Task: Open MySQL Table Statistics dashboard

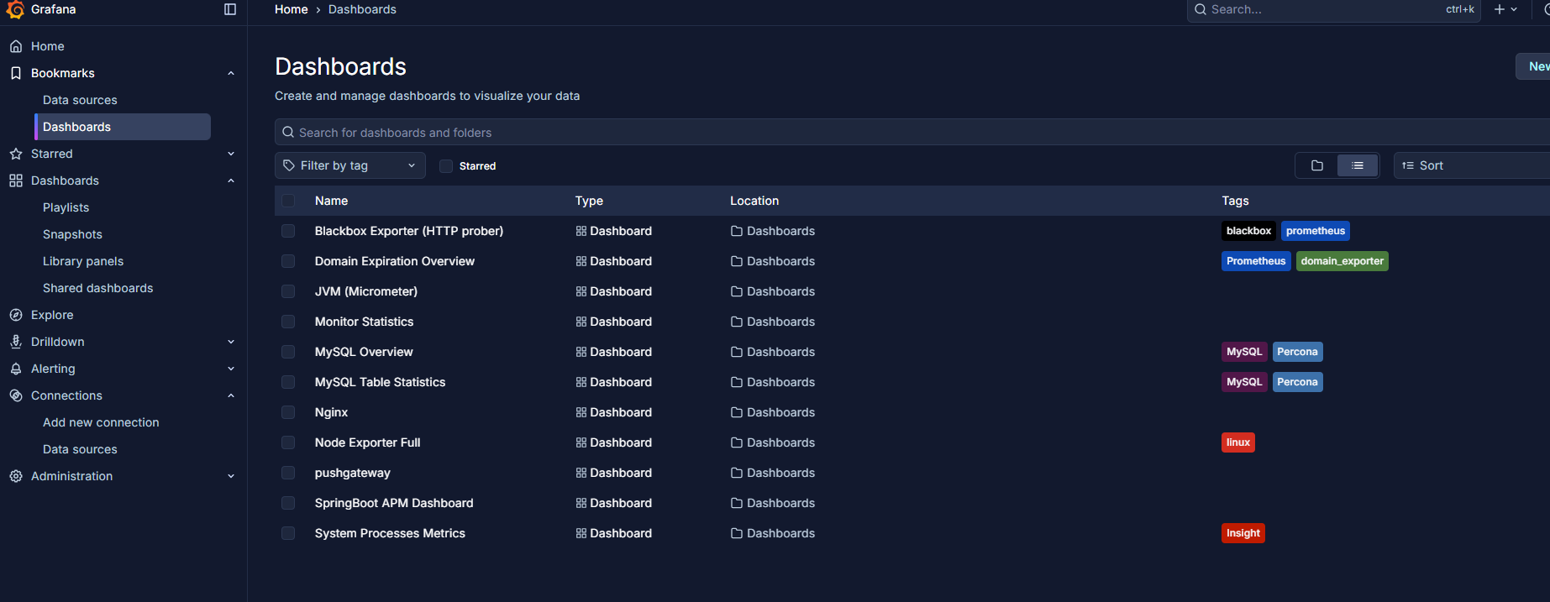Action: 380,382
